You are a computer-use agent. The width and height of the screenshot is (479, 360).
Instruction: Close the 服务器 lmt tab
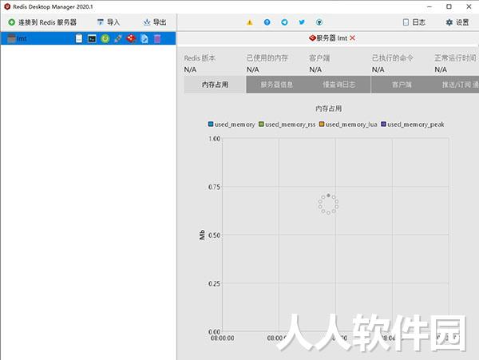pyautogui.click(x=353, y=38)
